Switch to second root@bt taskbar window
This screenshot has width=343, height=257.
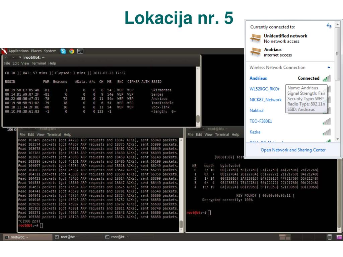pyautogui.click(x=78, y=237)
